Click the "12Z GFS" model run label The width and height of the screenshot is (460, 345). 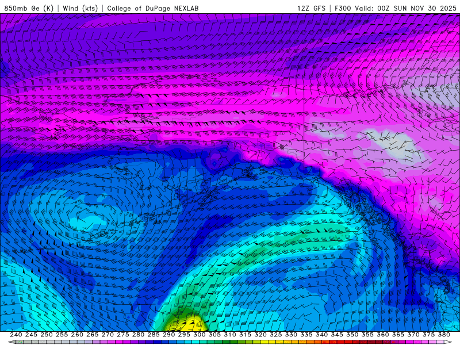pos(311,8)
